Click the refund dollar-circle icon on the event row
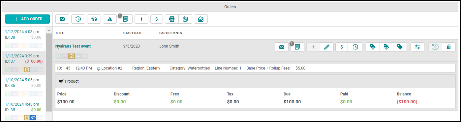This screenshot has height=122, width=461. click(x=435, y=47)
